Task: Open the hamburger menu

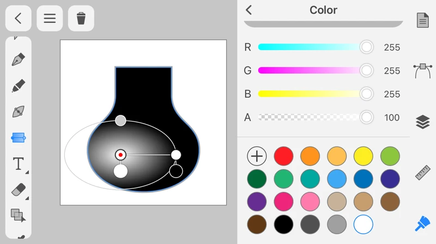Action: pos(50,19)
